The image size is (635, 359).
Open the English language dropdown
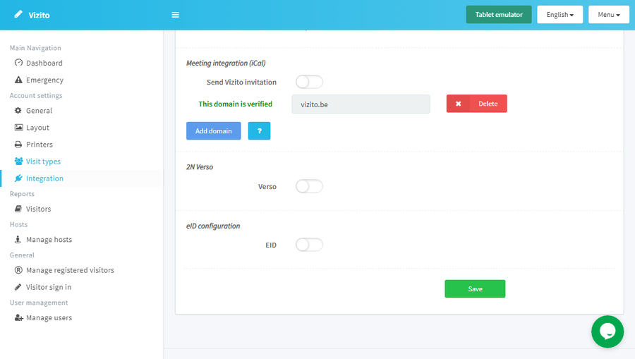click(x=561, y=15)
